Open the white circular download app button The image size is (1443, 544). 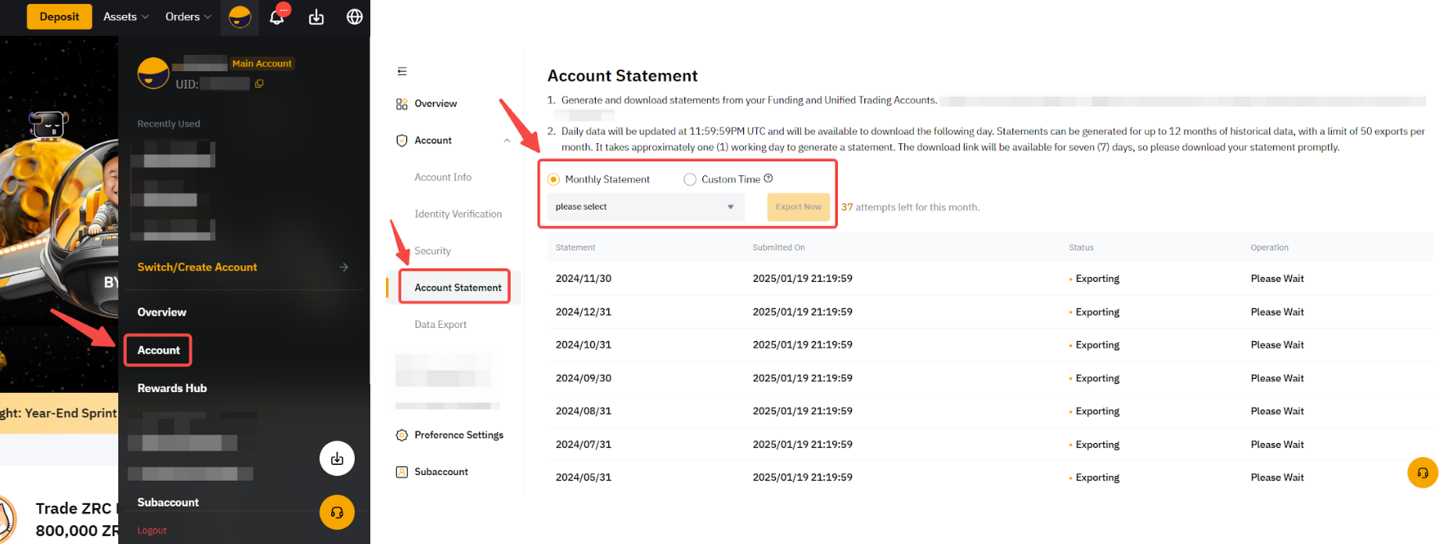pyautogui.click(x=337, y=459)
